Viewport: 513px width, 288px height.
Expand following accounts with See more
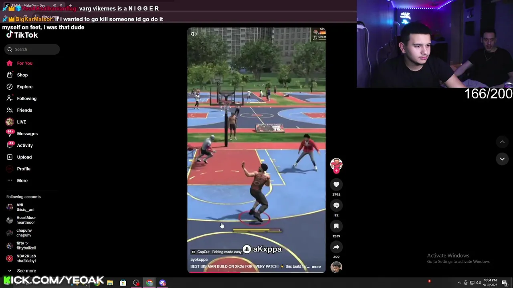21,271
